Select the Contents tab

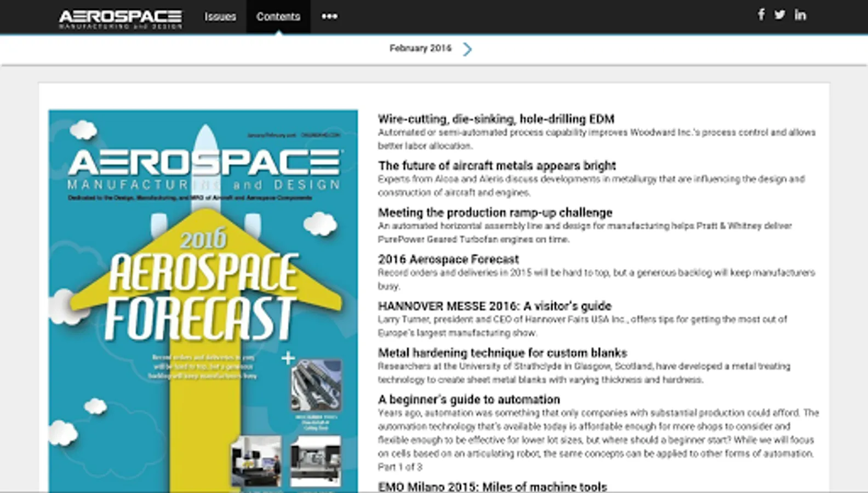point(278,16)
